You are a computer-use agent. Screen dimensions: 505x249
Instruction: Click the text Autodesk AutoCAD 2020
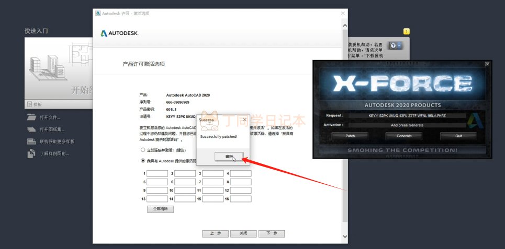188,95
